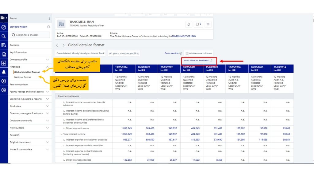Click the bottom circular sidebar icon

tap(4, 90)
